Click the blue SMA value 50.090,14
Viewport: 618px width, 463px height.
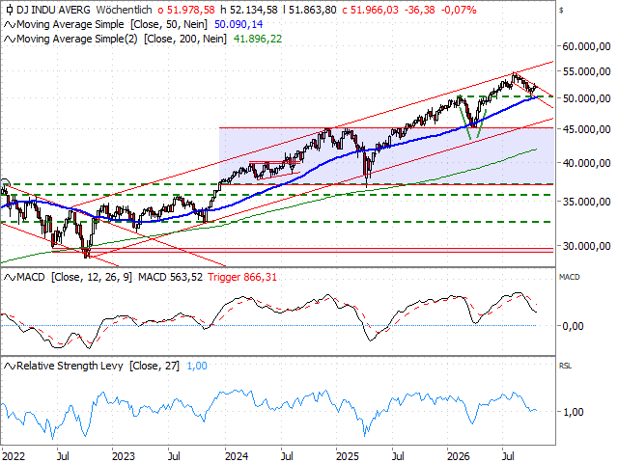pyautogui.click(x=239, y=24)
